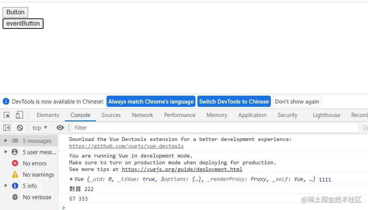The width and height of the screenshot is (368, 210).
Task: Open the Lighthouse tab
Action: 326,115
